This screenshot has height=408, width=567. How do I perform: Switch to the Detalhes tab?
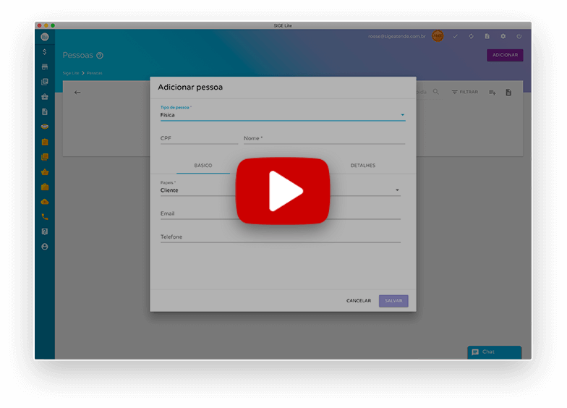(x=362, y=166)
